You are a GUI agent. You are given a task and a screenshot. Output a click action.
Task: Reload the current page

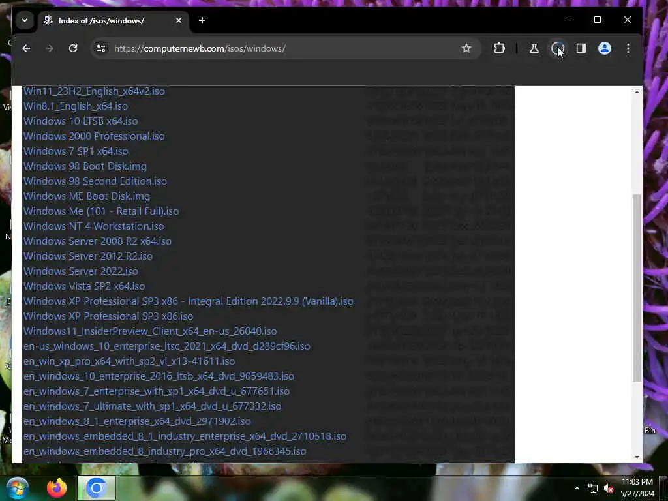pos(73,48)
